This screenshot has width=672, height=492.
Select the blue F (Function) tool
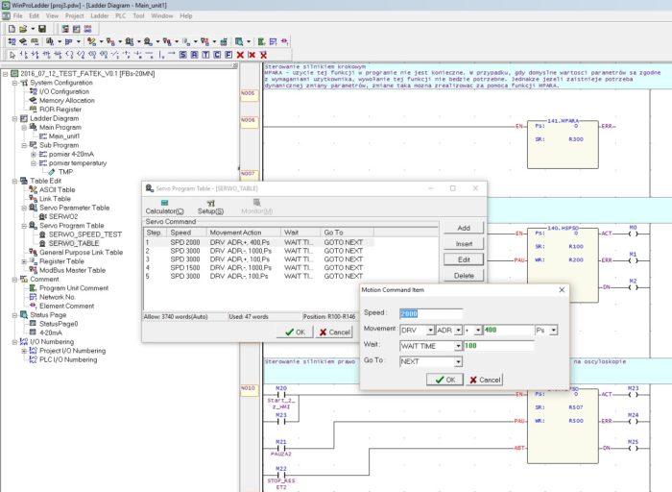coord(228,55)
